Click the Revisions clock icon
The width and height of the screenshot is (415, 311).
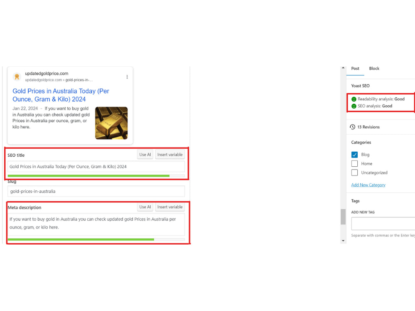coord(352,127)
